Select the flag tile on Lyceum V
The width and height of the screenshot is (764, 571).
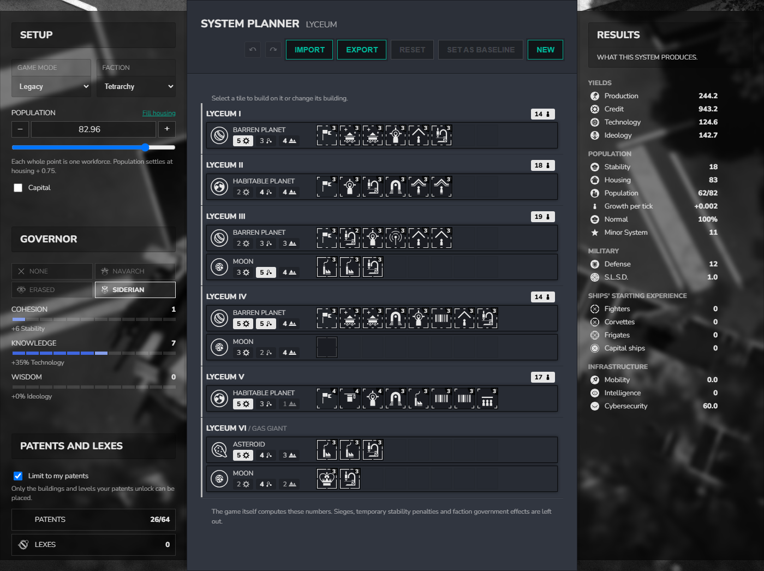(x=327, y=398)
